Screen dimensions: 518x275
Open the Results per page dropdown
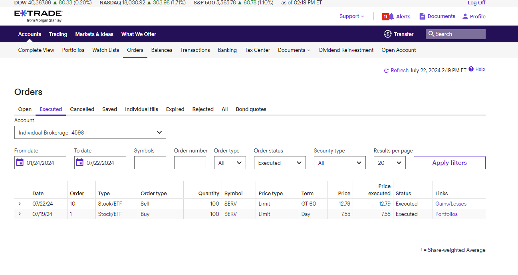[389, 163]
